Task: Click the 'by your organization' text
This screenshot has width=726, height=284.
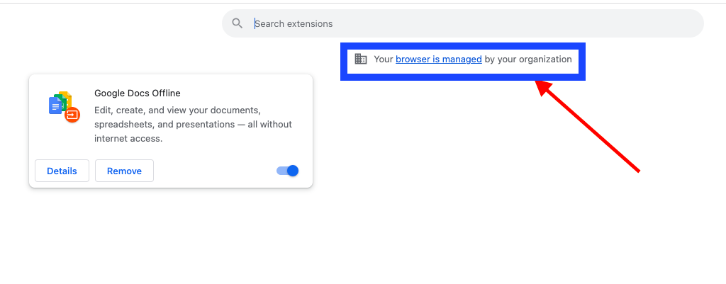Action: [x=528, y=59]
